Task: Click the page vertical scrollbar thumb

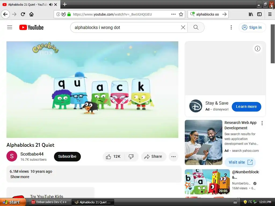Action: point(273,44)
